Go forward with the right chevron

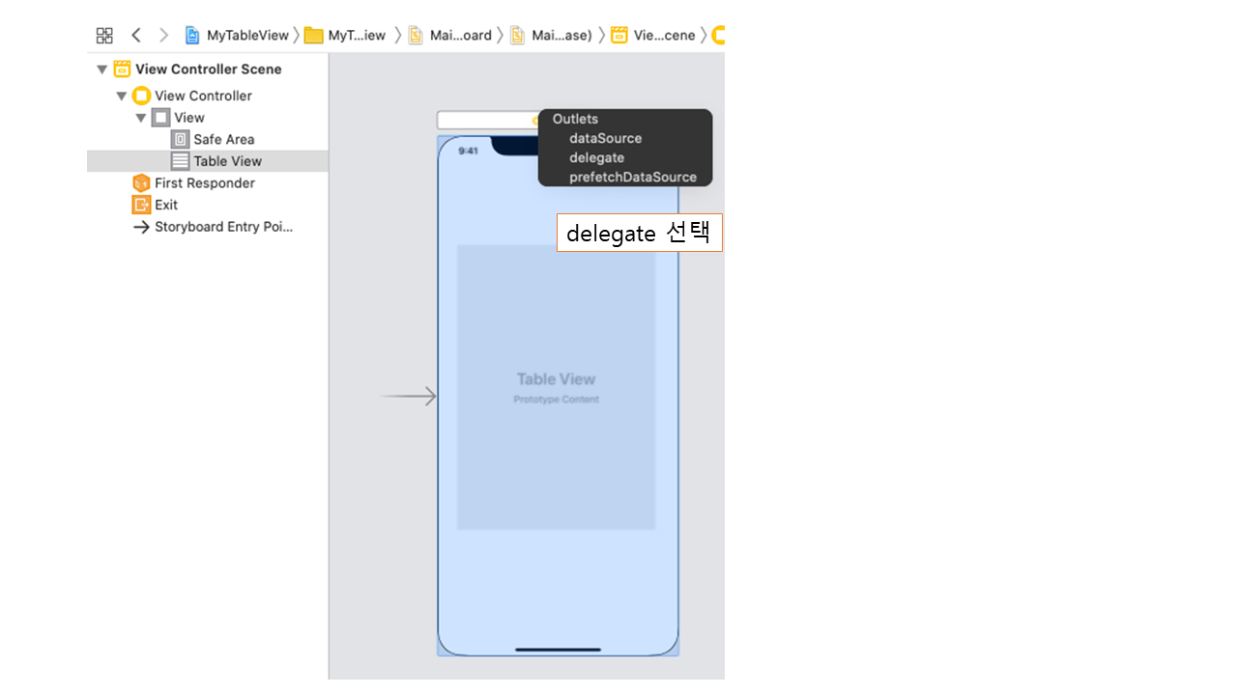click(163, 36)
